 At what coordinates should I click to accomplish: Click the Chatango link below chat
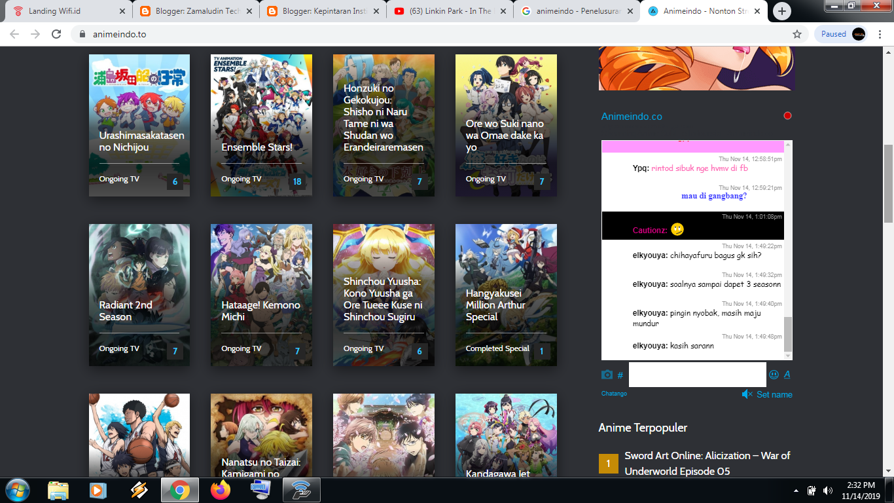click(x=614, y=394)
